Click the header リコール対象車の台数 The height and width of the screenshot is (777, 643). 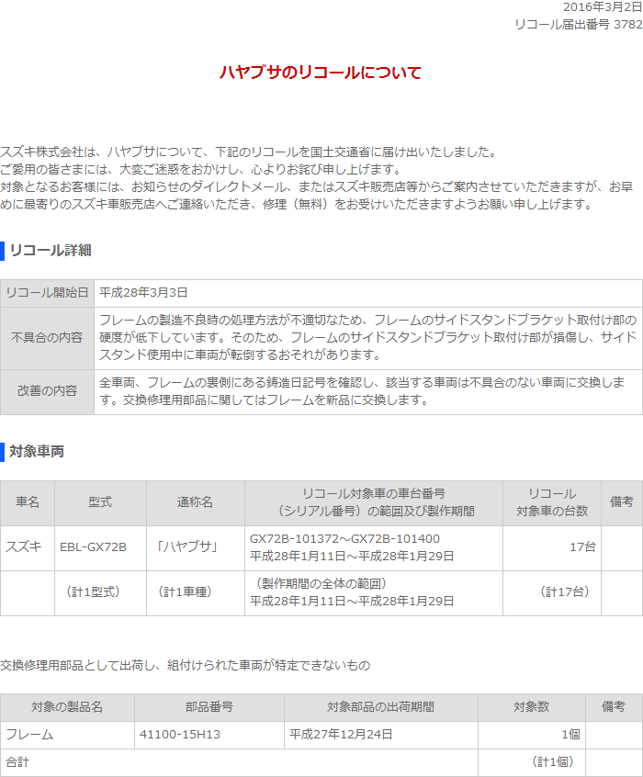click(552, 502)
